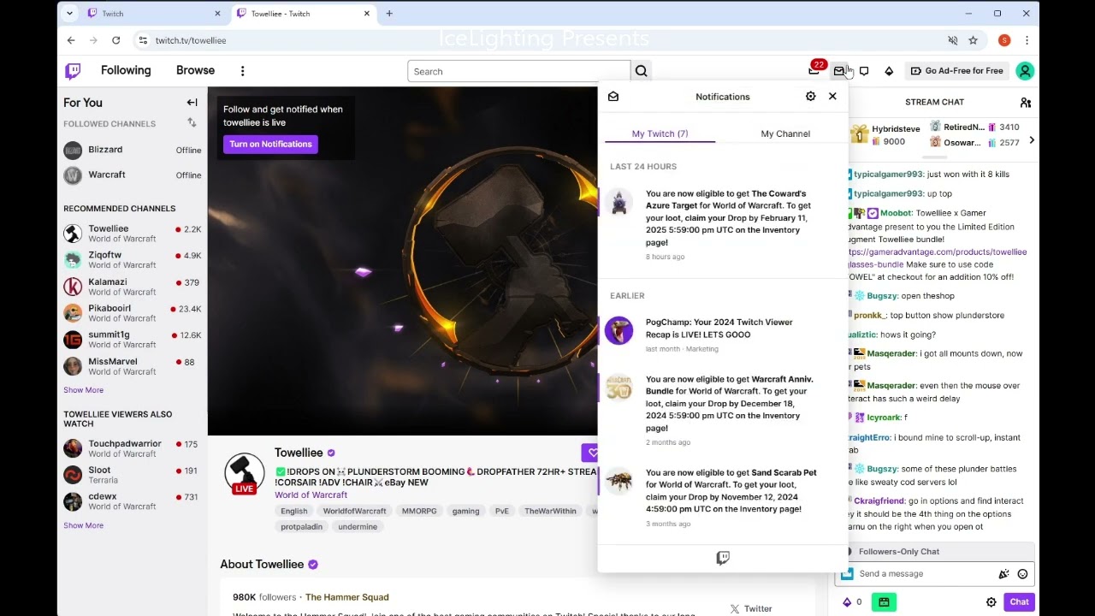
Task: Switch to the My Twitch (7) tab
Action: 660,133
